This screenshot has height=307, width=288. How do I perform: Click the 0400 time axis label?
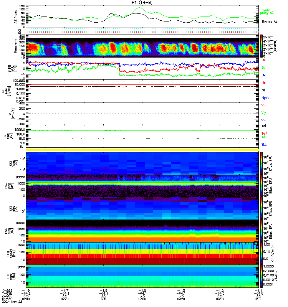[258, 299]
